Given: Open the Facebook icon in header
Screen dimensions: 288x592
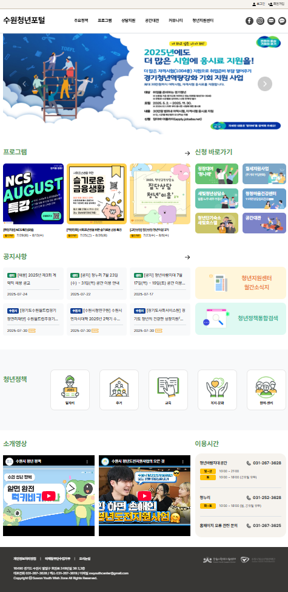Looking at the screenshot, I should [x=249, y=21].
